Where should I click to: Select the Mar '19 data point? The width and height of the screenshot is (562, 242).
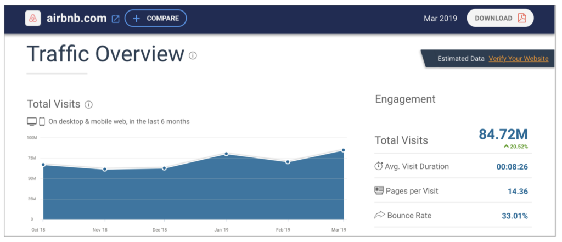(343, 150)
